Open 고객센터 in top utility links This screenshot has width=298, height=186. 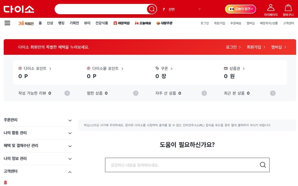[288, 23]
